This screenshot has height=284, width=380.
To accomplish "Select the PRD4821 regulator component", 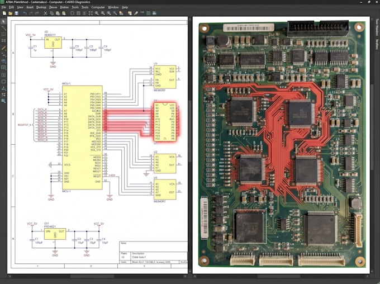I will (55, 234).
